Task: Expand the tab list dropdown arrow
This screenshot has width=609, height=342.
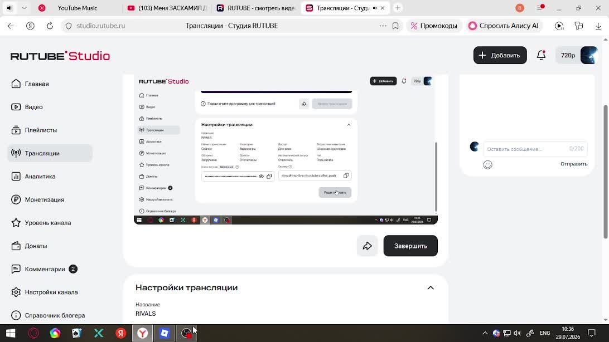Action: point(24,8)
